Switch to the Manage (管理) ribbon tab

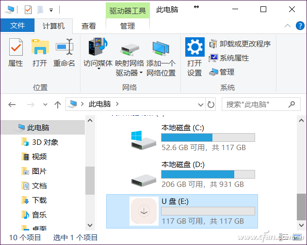[x=128, y=26]
